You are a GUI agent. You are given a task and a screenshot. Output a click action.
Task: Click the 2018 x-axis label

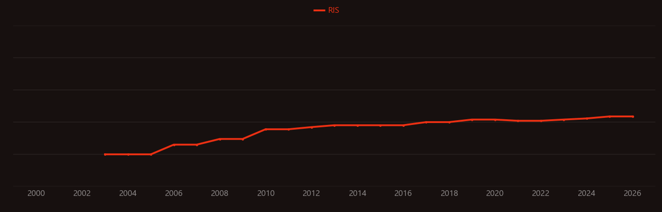[449, 194]
